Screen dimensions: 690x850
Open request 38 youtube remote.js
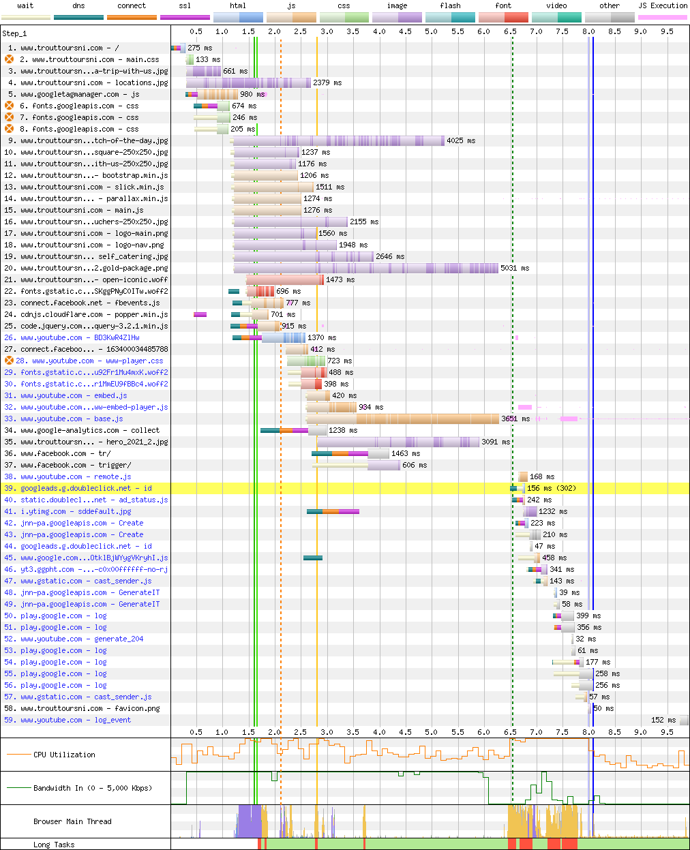pos(67,476)
